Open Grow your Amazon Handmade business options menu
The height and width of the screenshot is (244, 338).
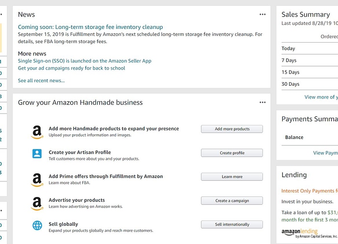[x=263, y=102]
